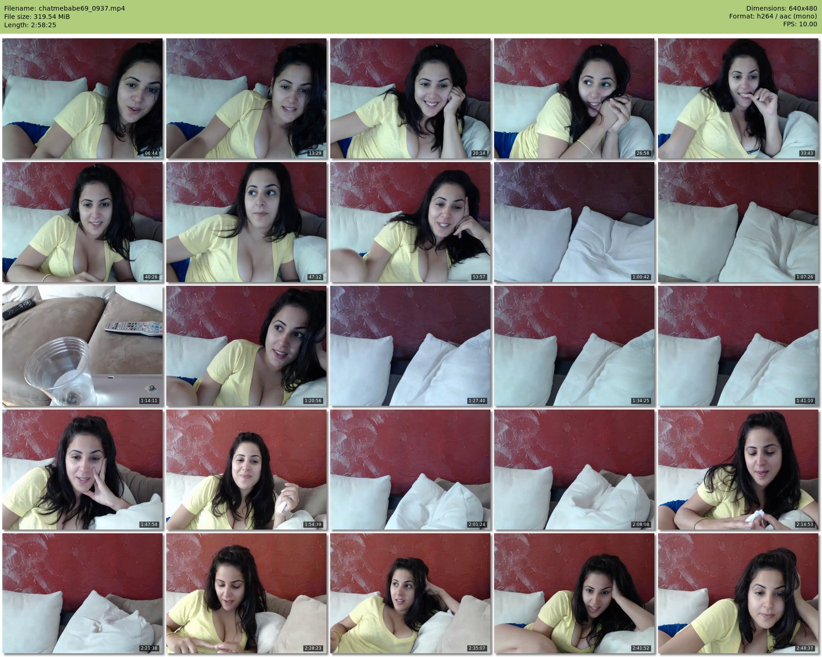This screenshot has width=822, height=657.
Task: Pick the pillow frame stamped 1:27:40
Action: click(410, 346)
